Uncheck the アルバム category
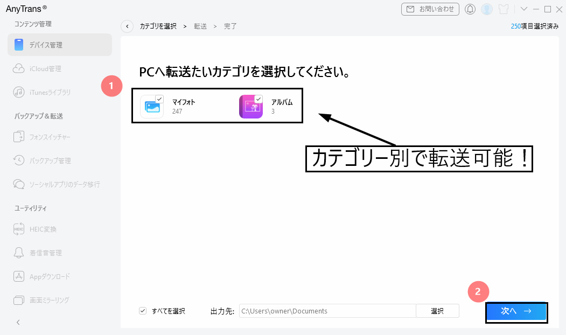This screenshot has width=566, height=335. tap(258, 99)
